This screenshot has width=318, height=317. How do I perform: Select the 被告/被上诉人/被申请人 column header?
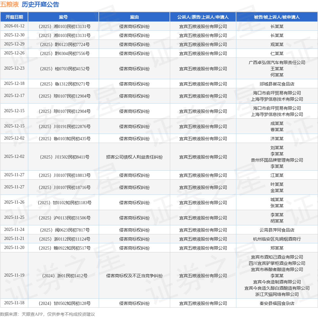[277, 17]
